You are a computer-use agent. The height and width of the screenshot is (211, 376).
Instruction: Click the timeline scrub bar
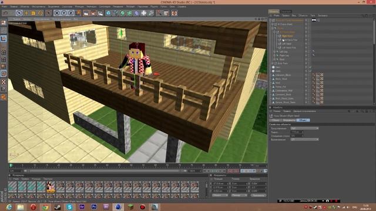point(106,171)
